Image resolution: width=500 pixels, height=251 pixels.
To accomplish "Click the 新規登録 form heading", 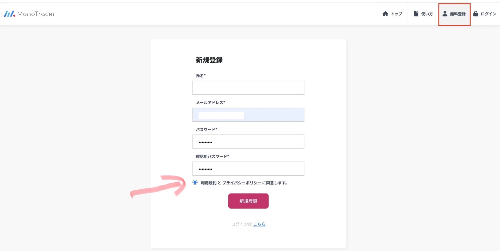I will [x=209, y=60].
